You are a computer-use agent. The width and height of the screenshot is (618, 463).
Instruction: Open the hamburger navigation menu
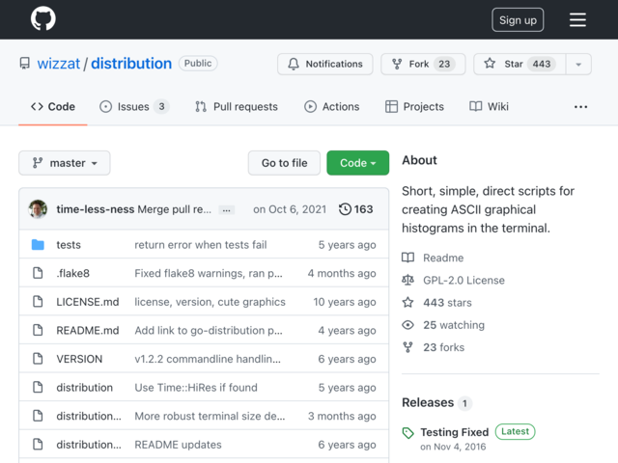coord(577,19)
